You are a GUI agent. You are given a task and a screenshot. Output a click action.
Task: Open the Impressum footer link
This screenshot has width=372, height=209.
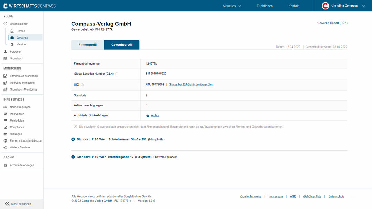coord(276,196)
